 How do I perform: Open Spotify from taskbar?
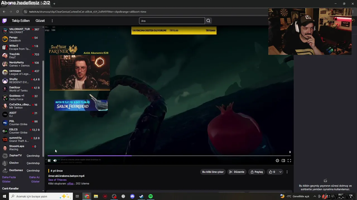click(x=151, y=196)
